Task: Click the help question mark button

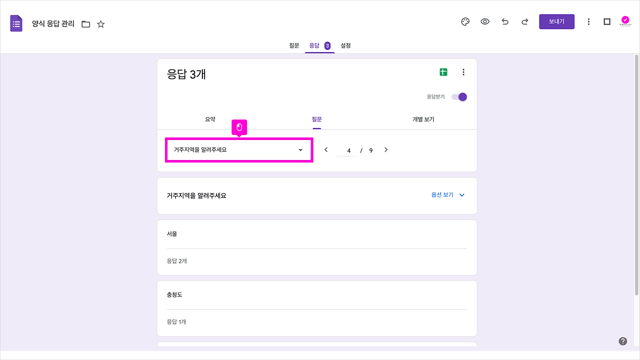Action: click(623, 340)
